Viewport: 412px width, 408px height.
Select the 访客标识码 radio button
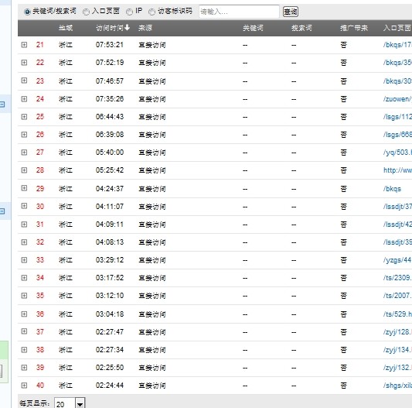click(x=152, y=12)
